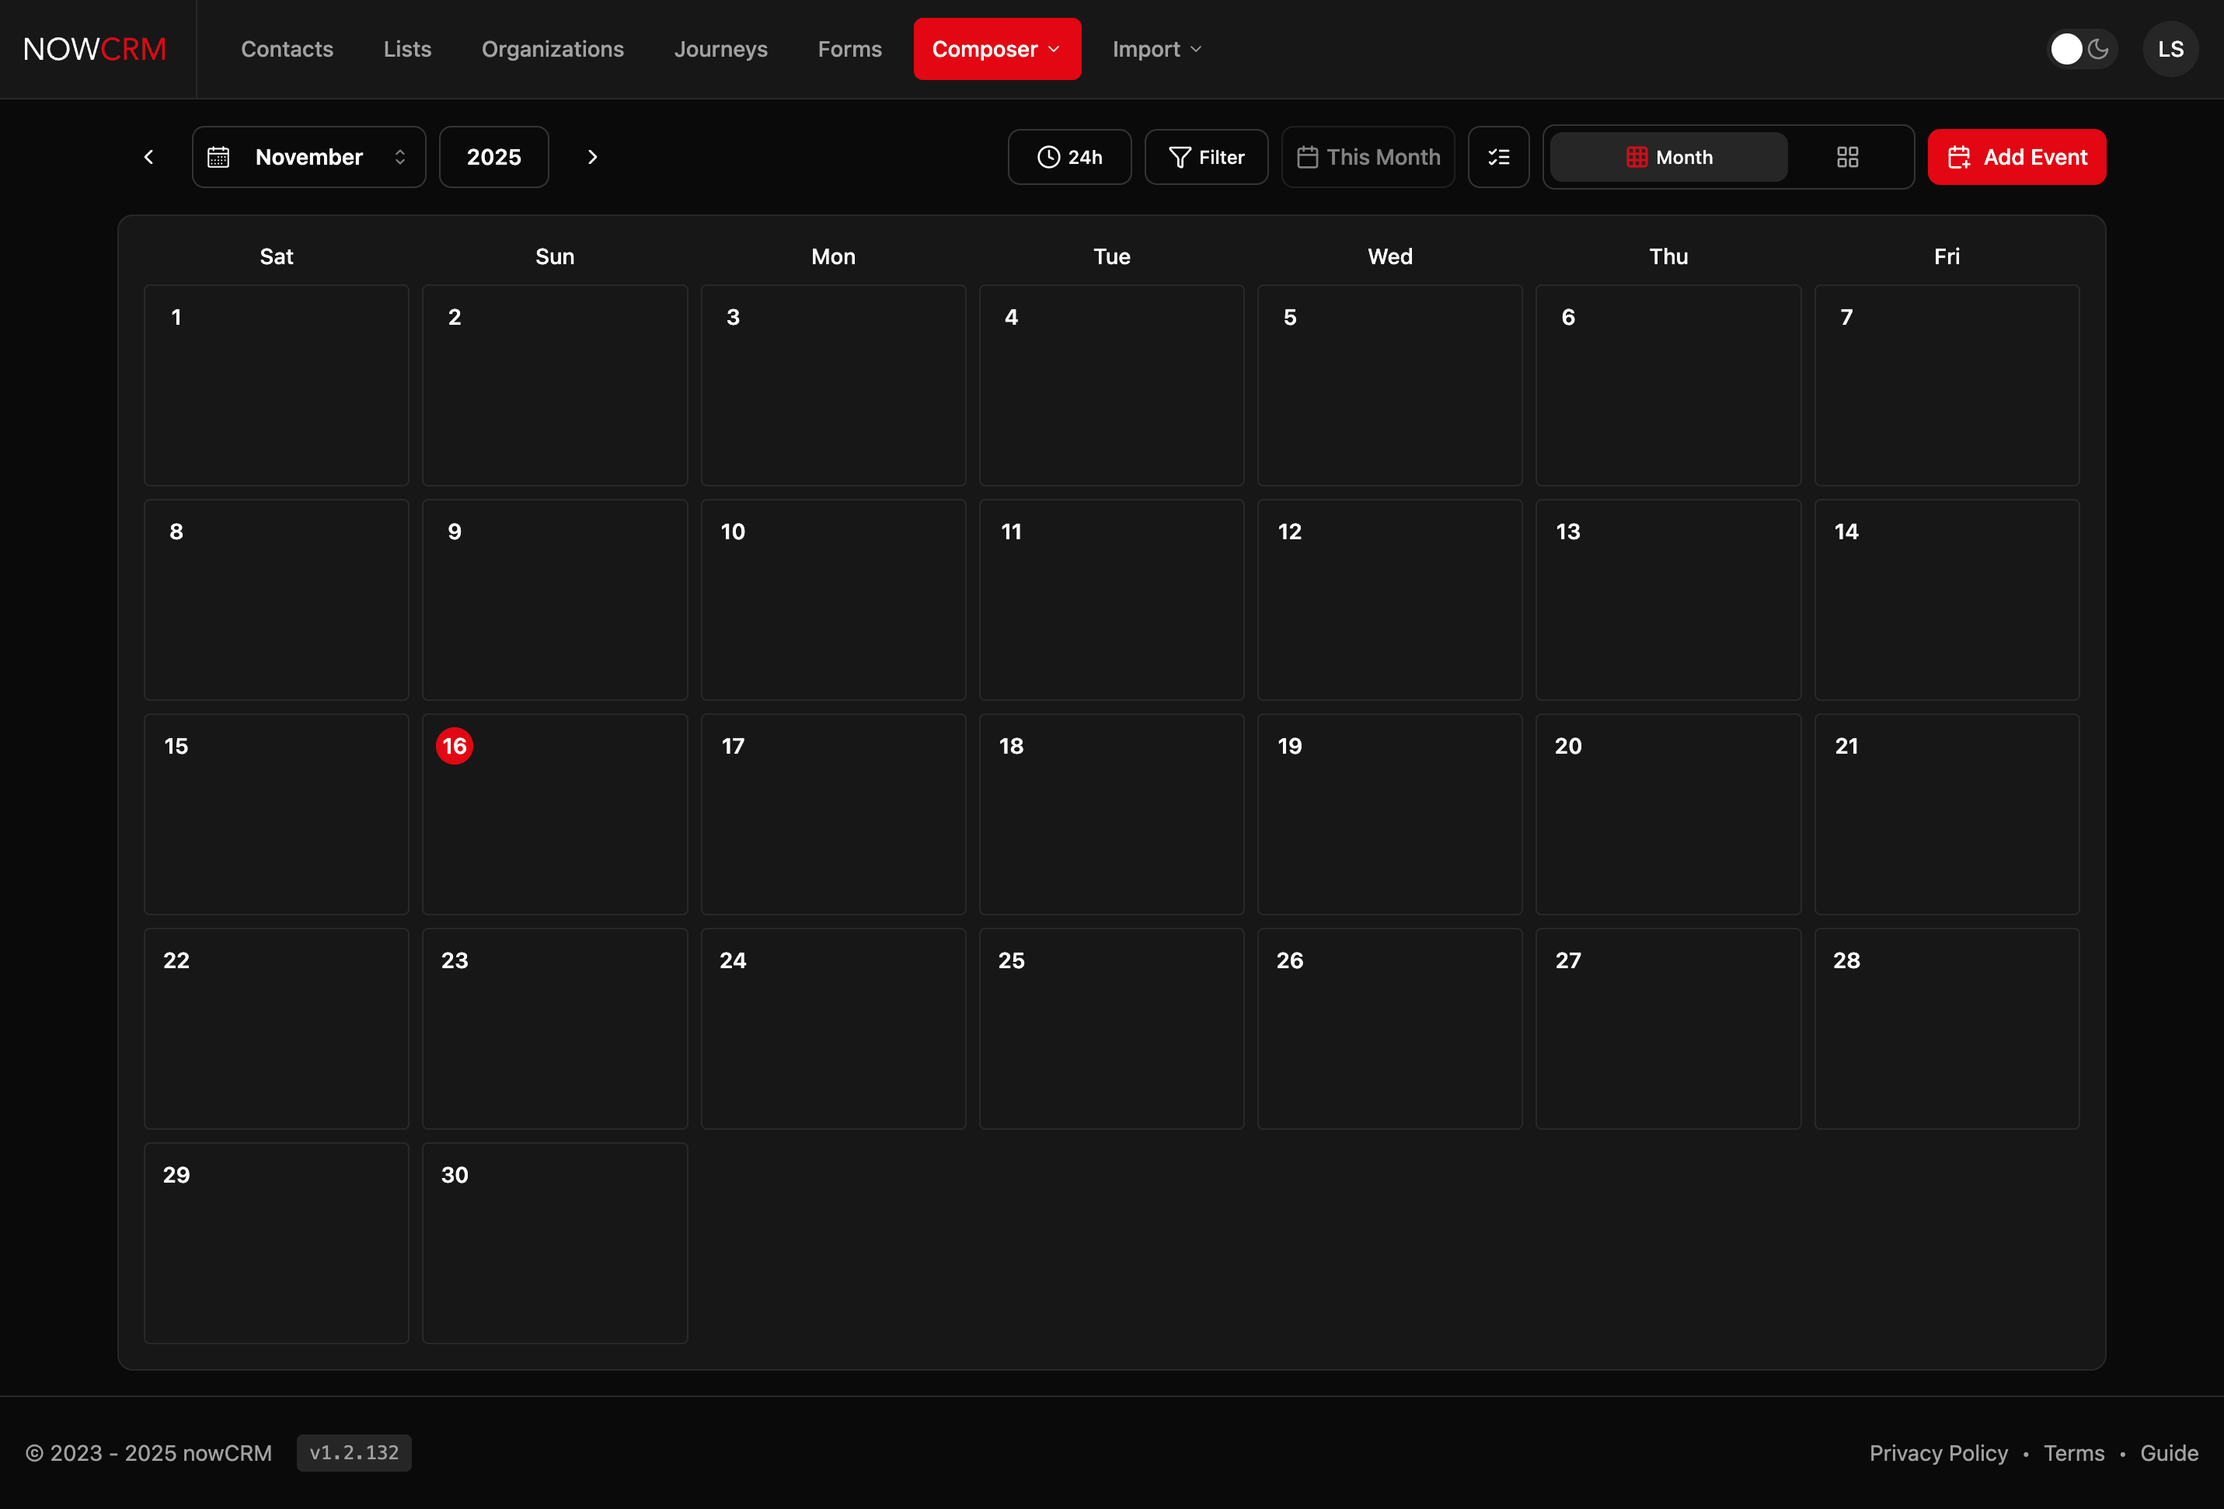Open the LS profile avatar
The image size is (2224, 1509).
[2170, 49]
